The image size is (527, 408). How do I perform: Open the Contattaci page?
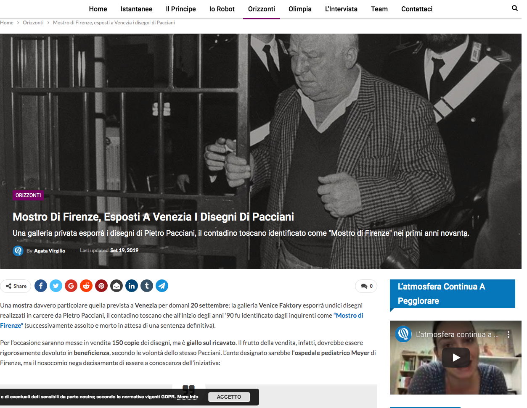click(x=417, y=9)
